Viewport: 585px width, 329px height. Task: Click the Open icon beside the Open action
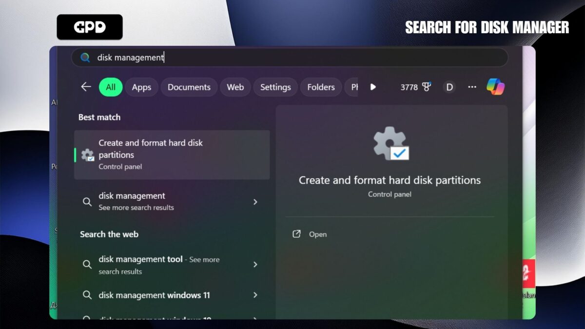(296, 234)
